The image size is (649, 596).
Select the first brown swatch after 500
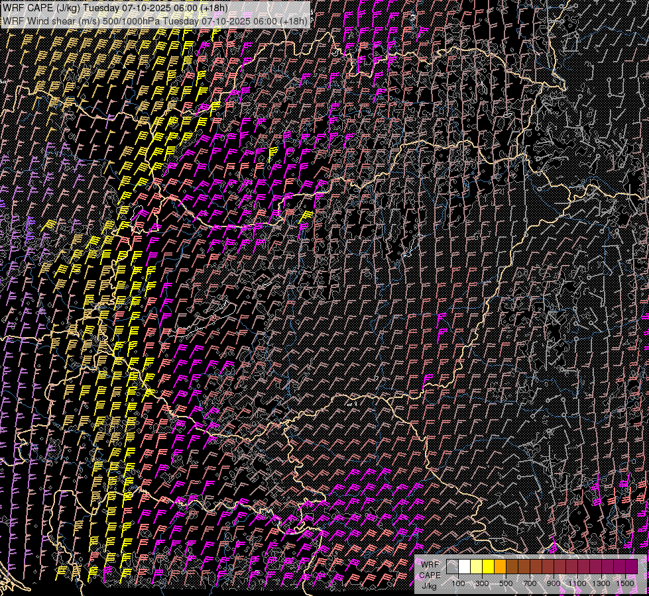click(512, 567)
